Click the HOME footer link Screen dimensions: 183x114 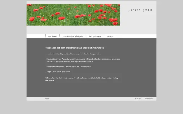pyautogui.click(x=47, y=98)
